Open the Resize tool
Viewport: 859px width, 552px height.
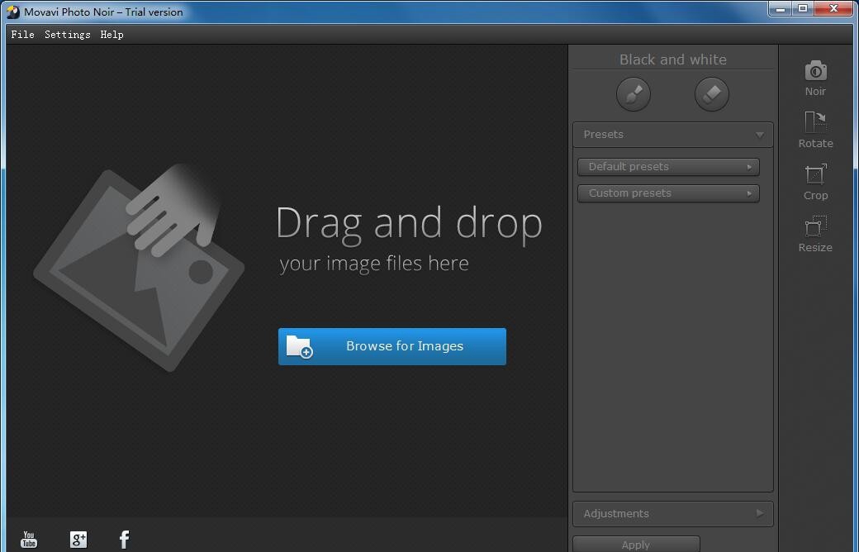click(x=815, y=234)
